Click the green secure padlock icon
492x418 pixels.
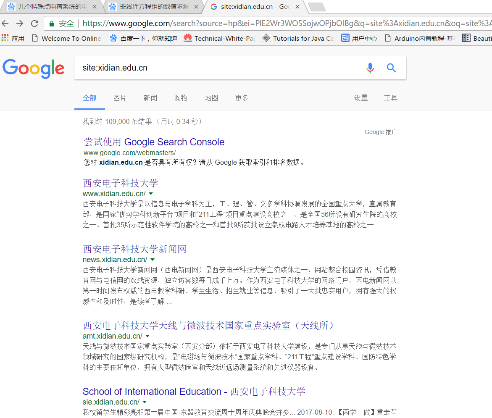pyautogui.click(x=52, y=24)
